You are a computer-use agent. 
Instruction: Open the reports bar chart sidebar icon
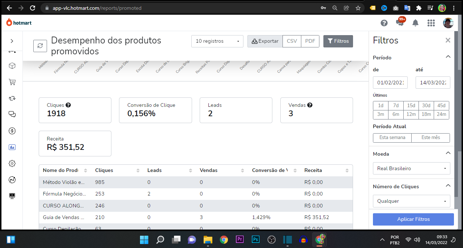tap(12, 147)
